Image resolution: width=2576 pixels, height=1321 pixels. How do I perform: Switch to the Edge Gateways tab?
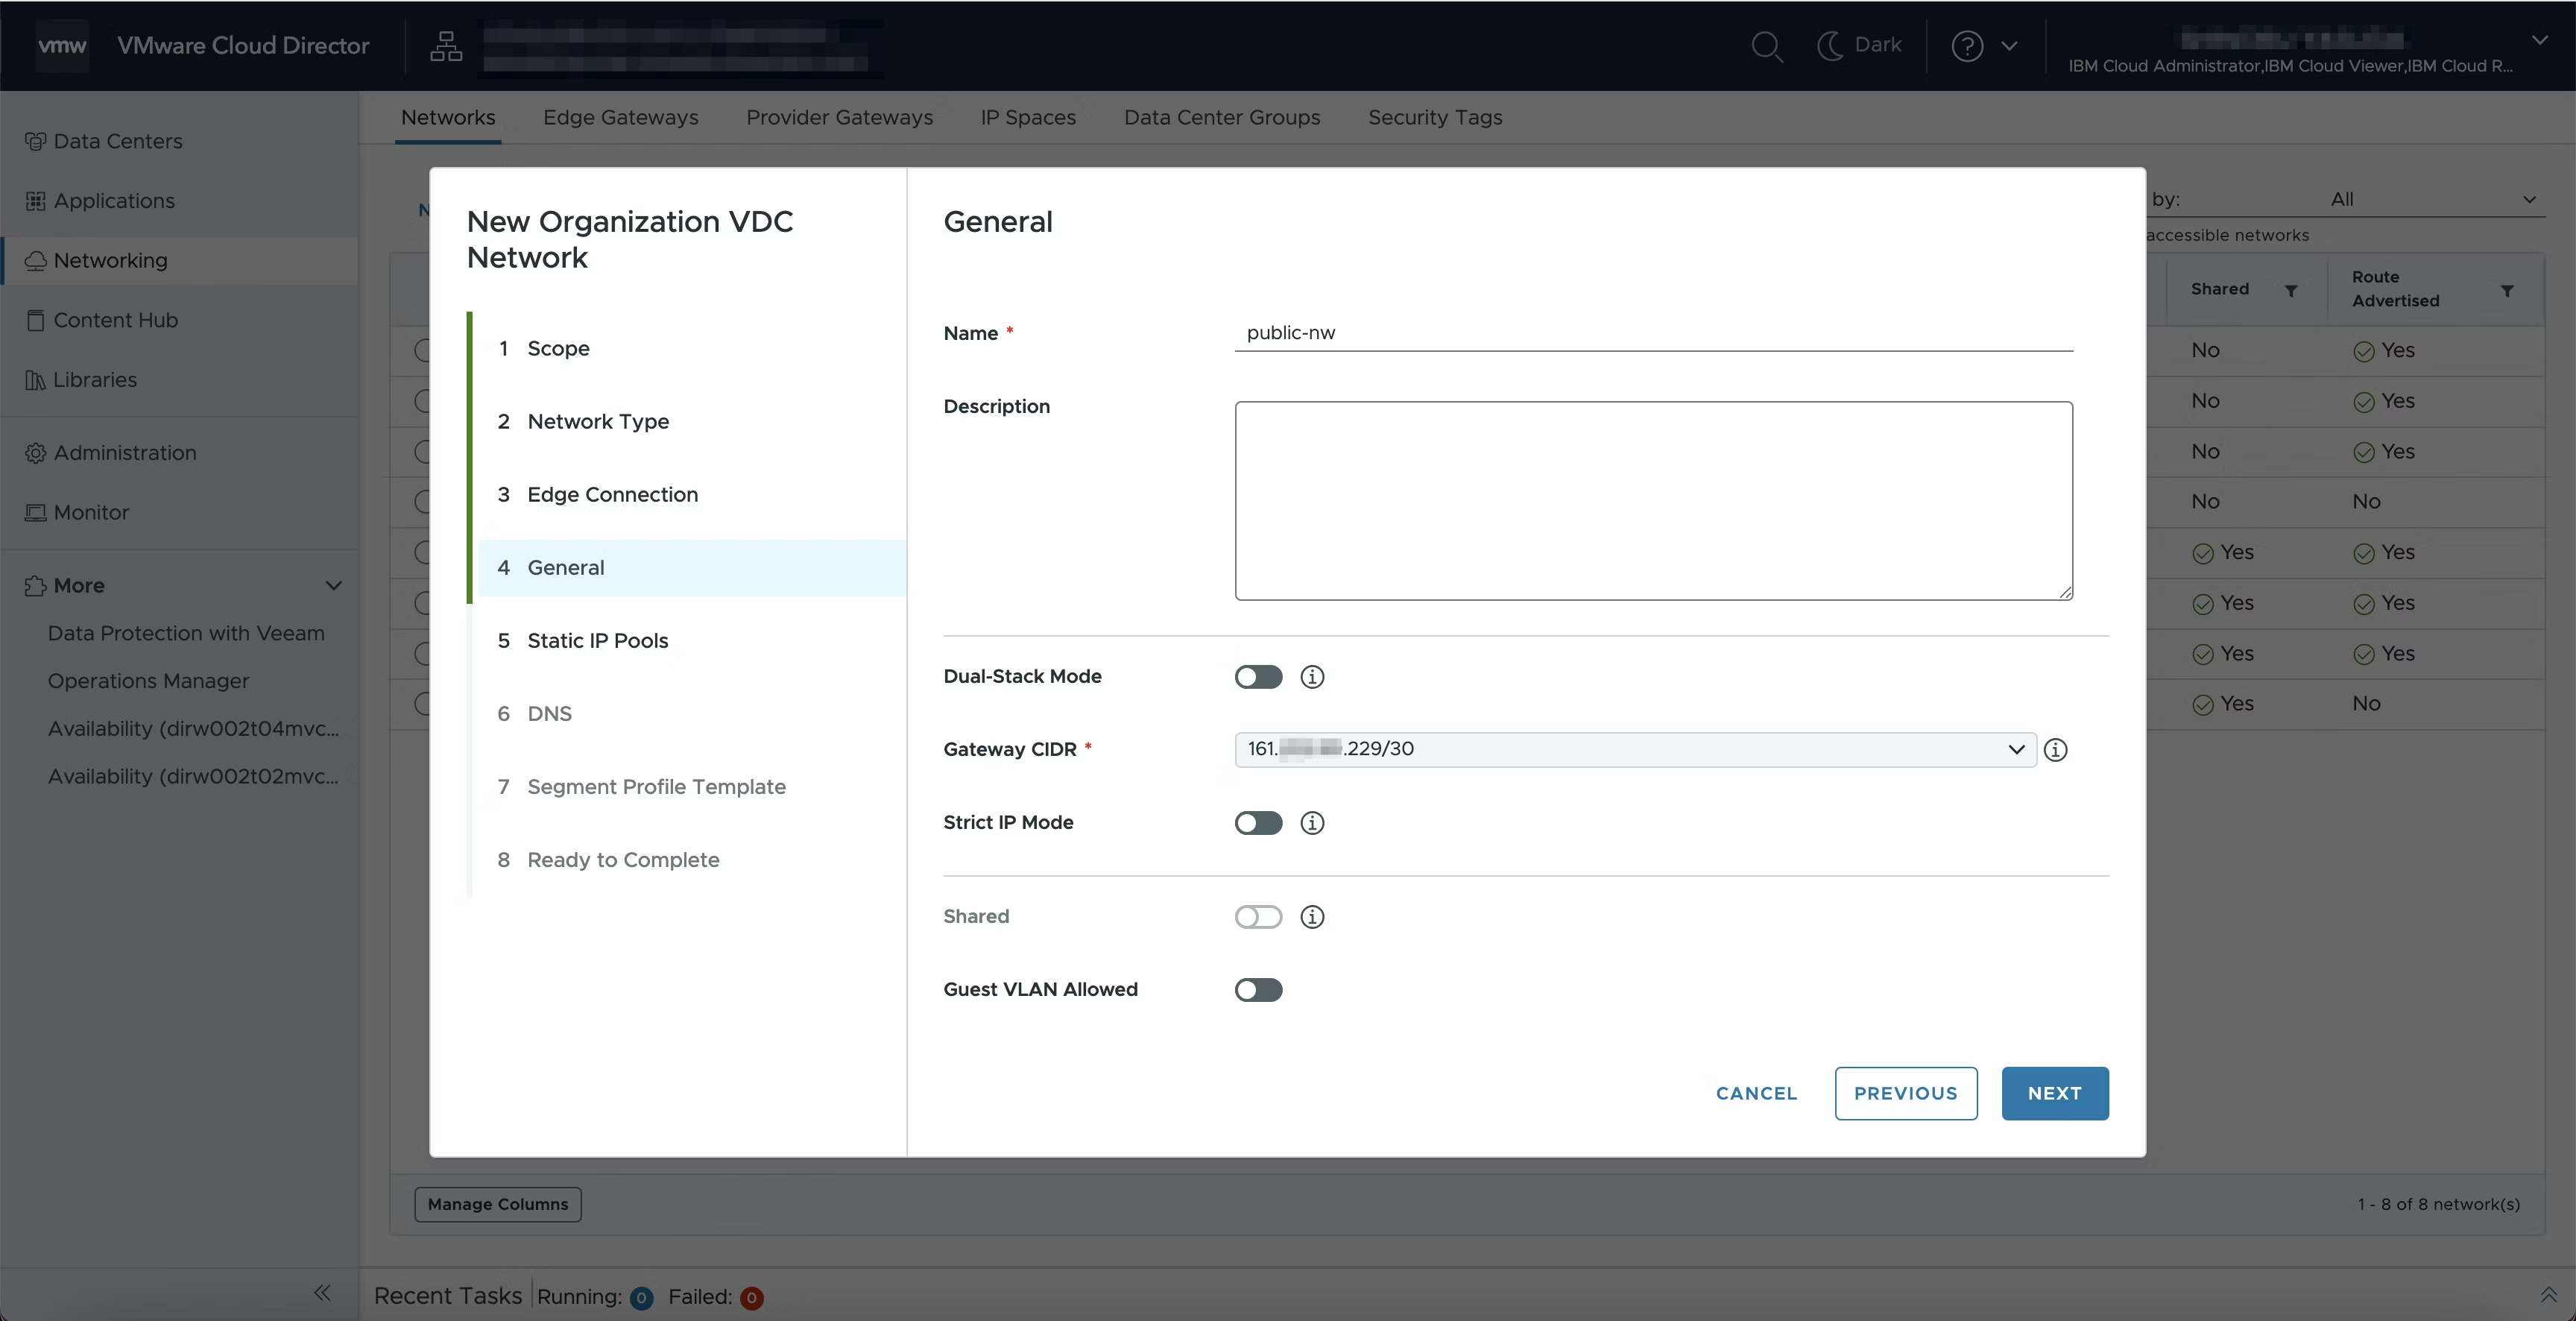point(620,118)
